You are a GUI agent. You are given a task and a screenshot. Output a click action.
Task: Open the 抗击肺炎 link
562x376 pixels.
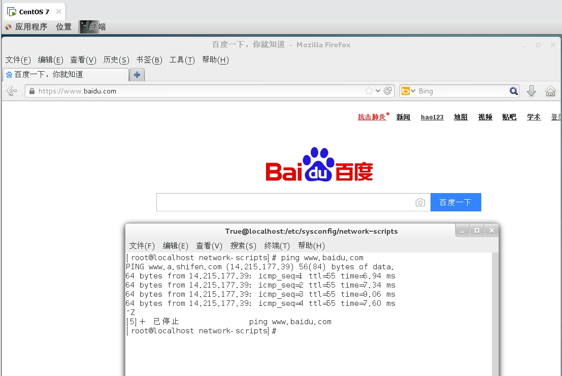click(x=372, y=117)
